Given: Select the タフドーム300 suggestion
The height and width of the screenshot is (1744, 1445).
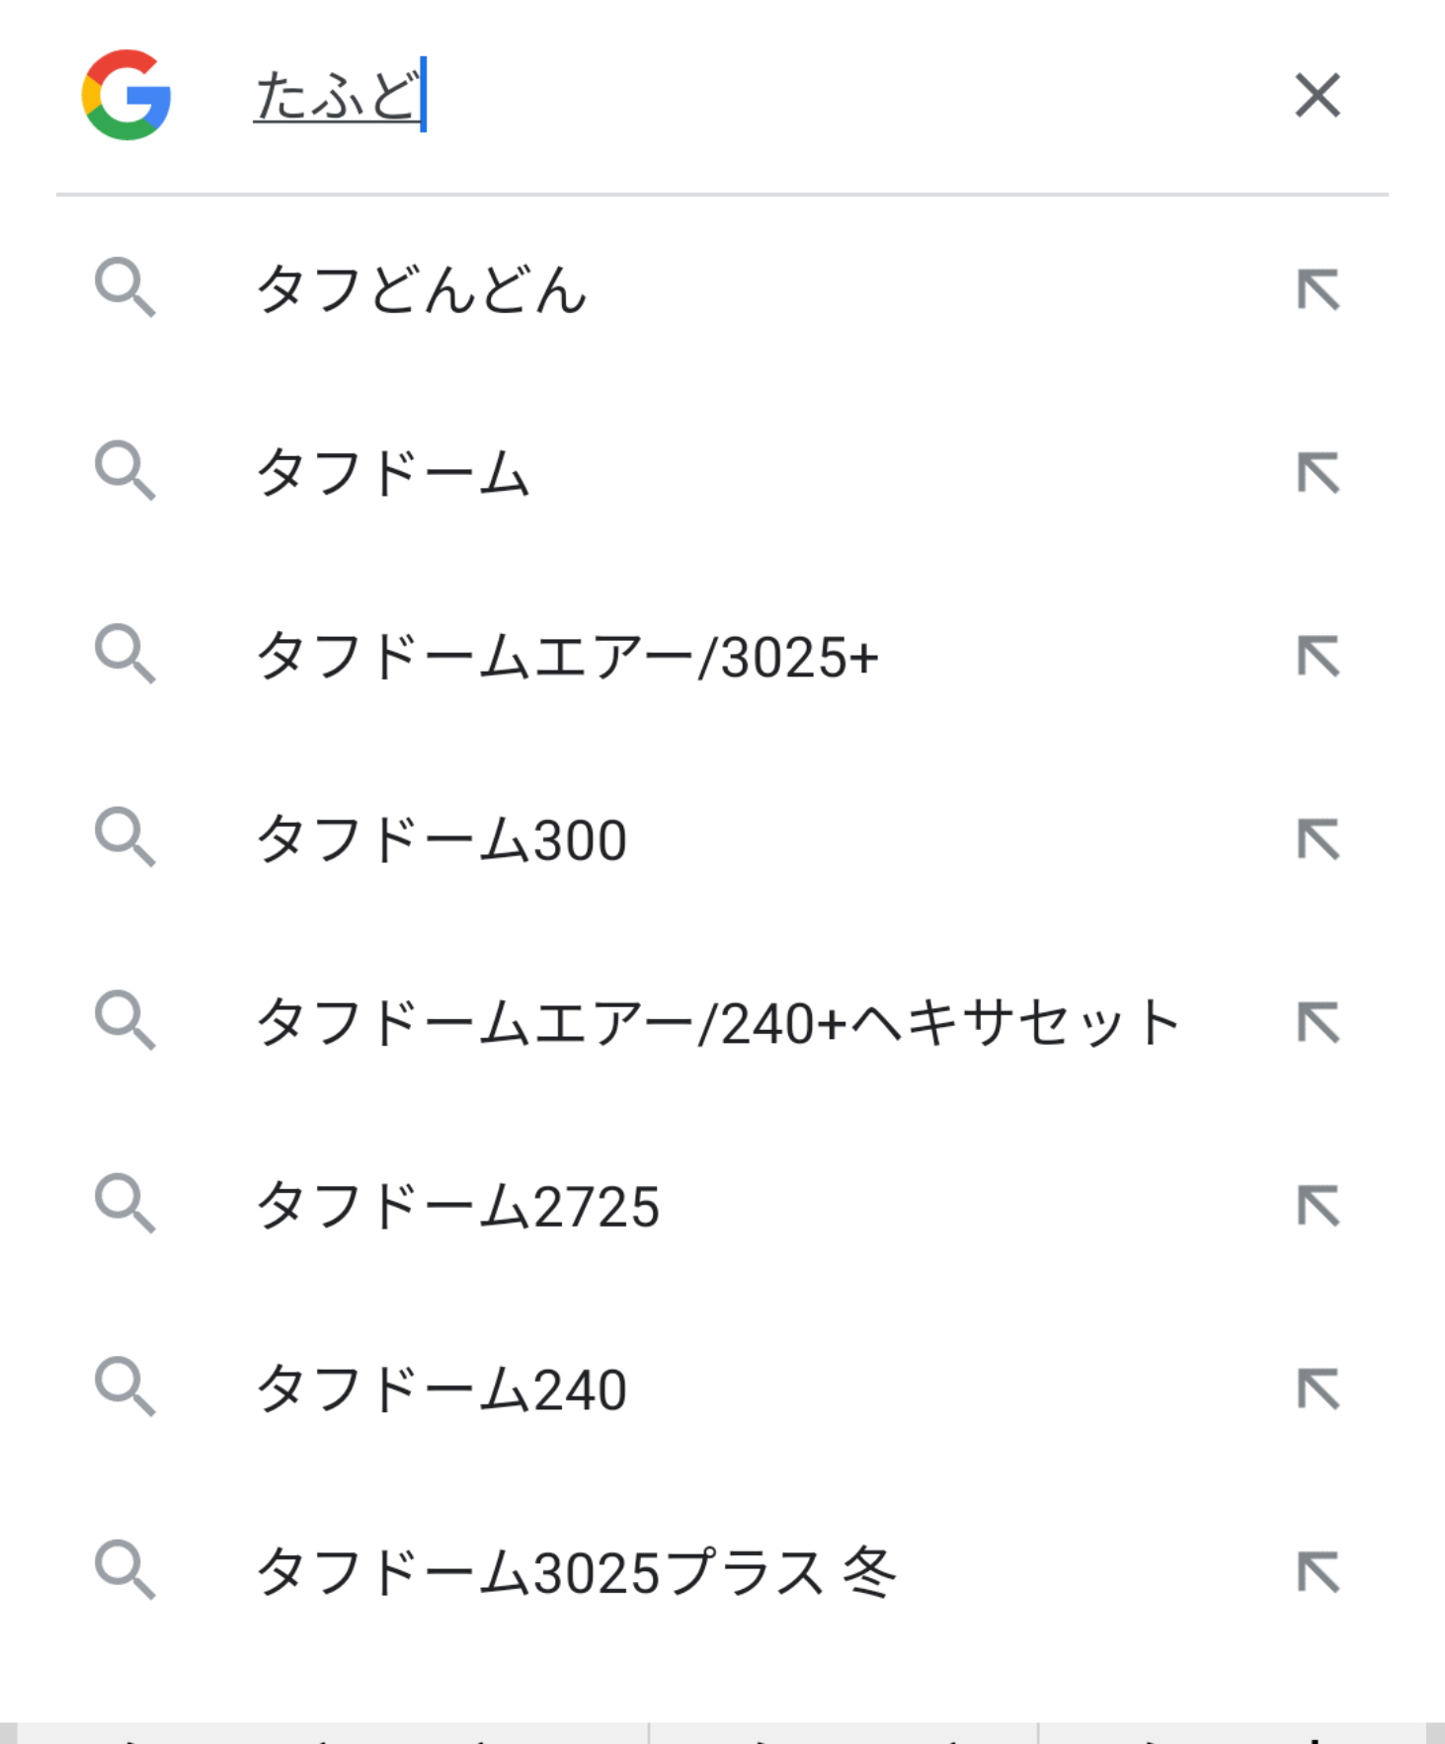Looking at the screenshot, I should 442,839.
